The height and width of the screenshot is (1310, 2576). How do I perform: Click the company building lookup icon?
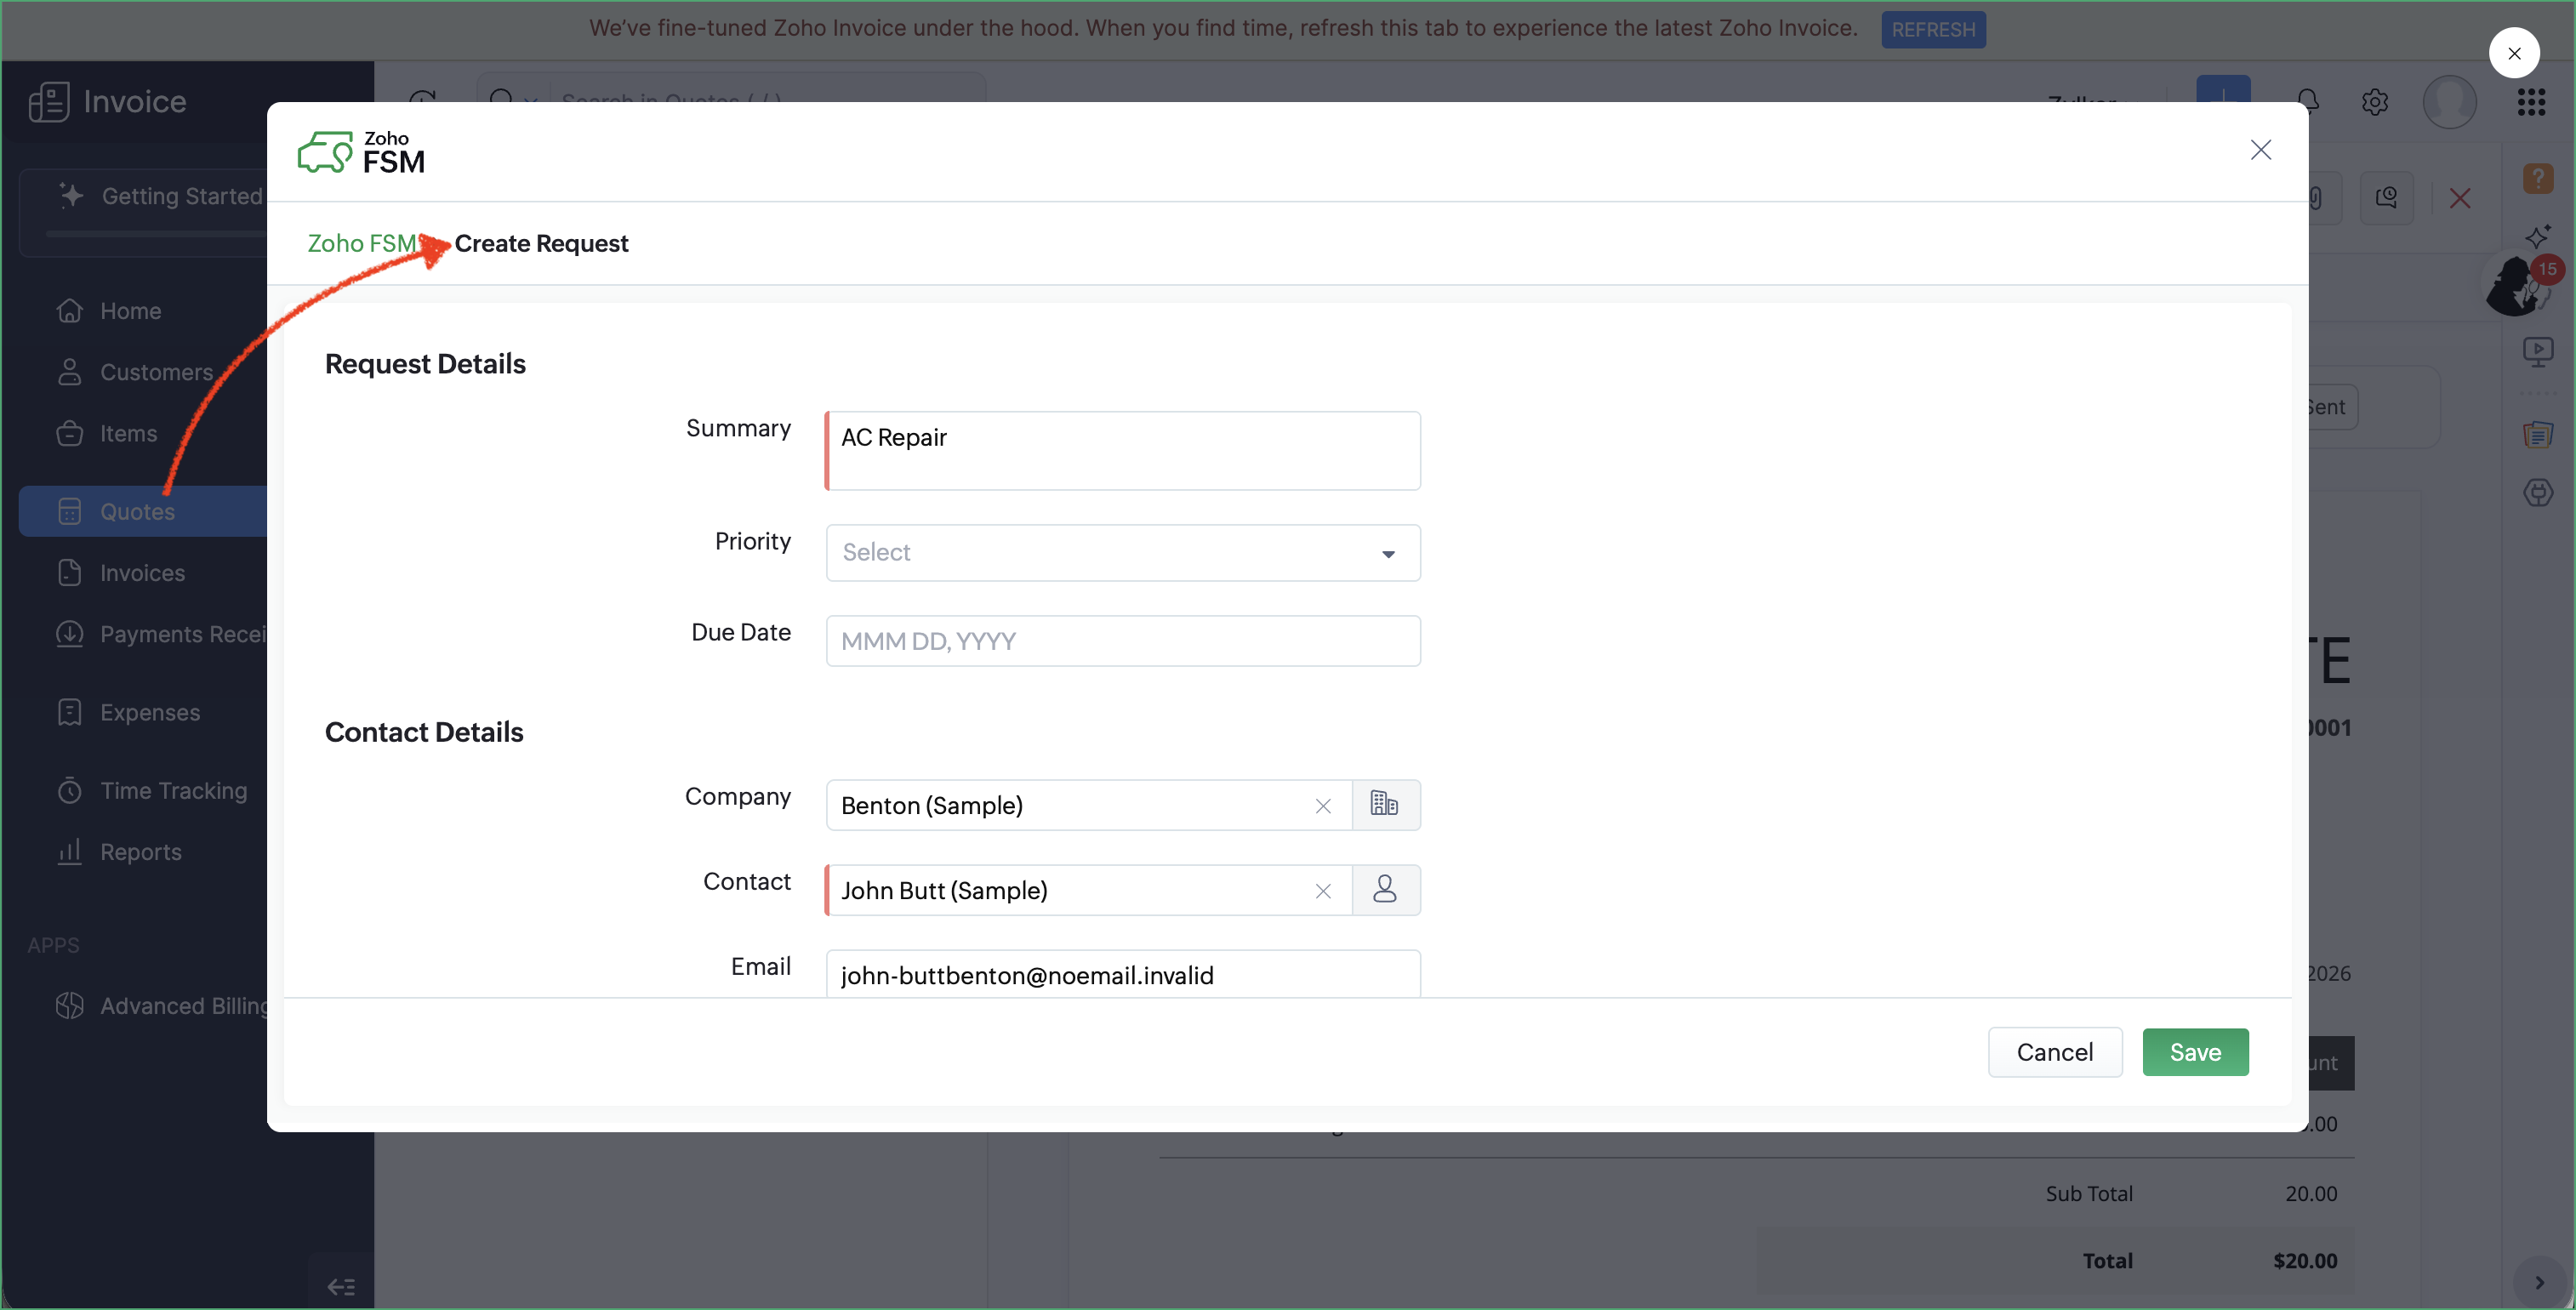click(1385, 804)
